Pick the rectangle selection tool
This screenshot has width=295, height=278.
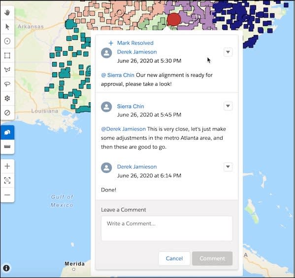(7, 56)
